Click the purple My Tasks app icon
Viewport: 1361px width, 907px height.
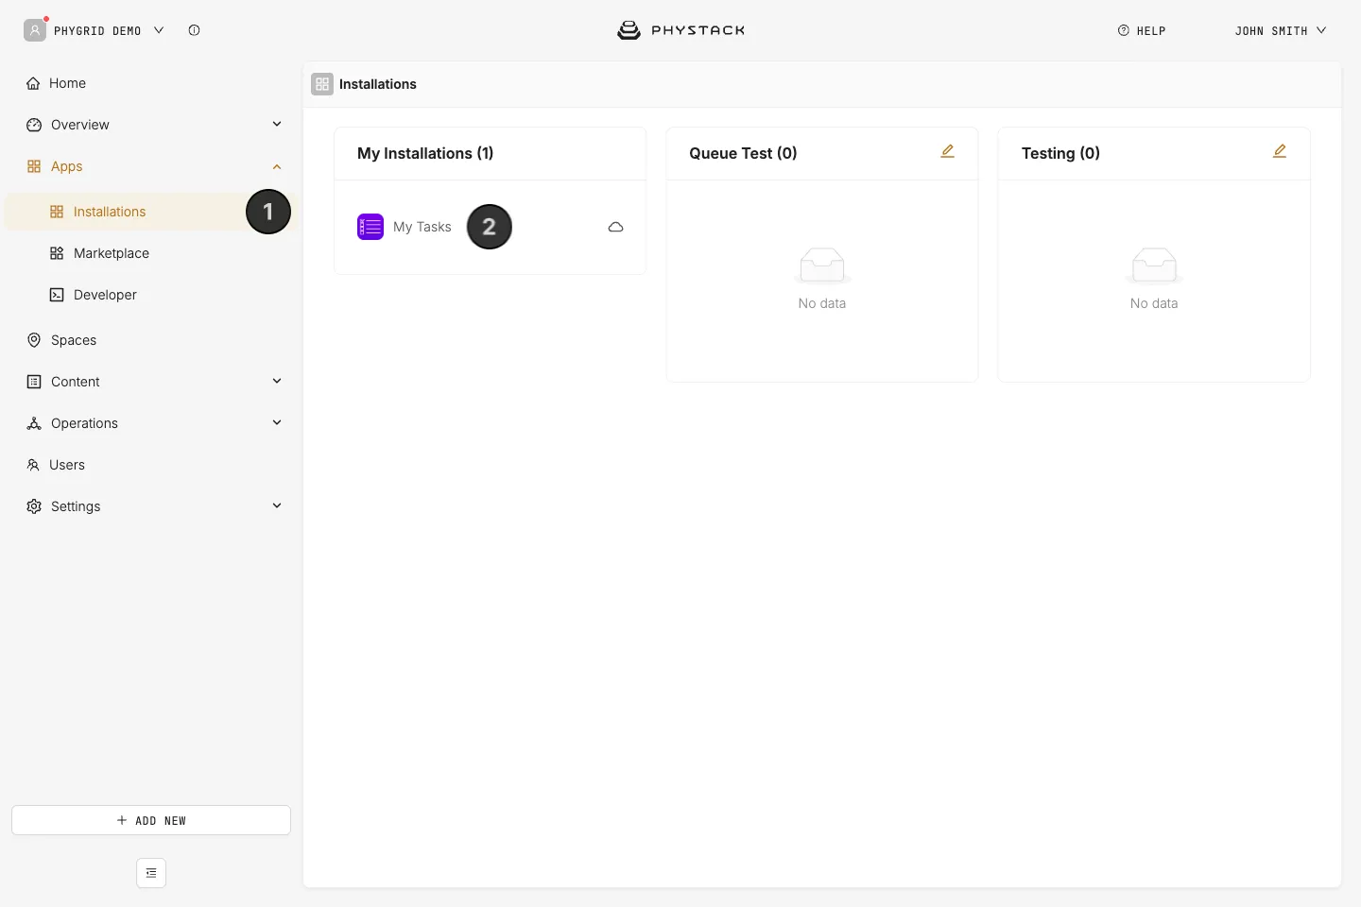pos(370,227)
